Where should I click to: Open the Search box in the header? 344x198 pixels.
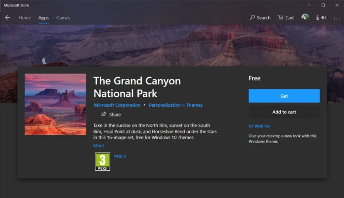pyautogui.click(x=260, y=18)
